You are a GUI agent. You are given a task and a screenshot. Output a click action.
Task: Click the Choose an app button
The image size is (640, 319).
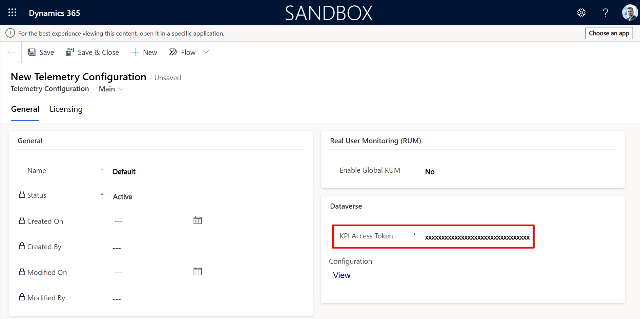pyautogui.click(x=609, y=33)
